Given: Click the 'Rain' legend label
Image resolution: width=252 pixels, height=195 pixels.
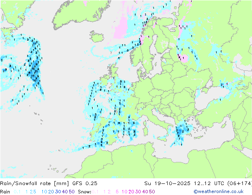Looking at the screenshot, I should [5, 192].
